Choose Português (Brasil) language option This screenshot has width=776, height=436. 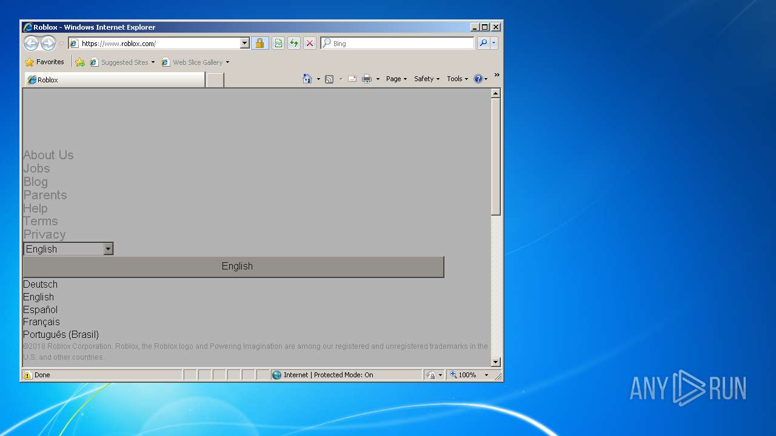[61, 334]
